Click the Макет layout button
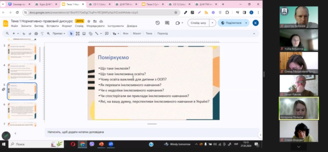328x152 pixels. [137, 34]
